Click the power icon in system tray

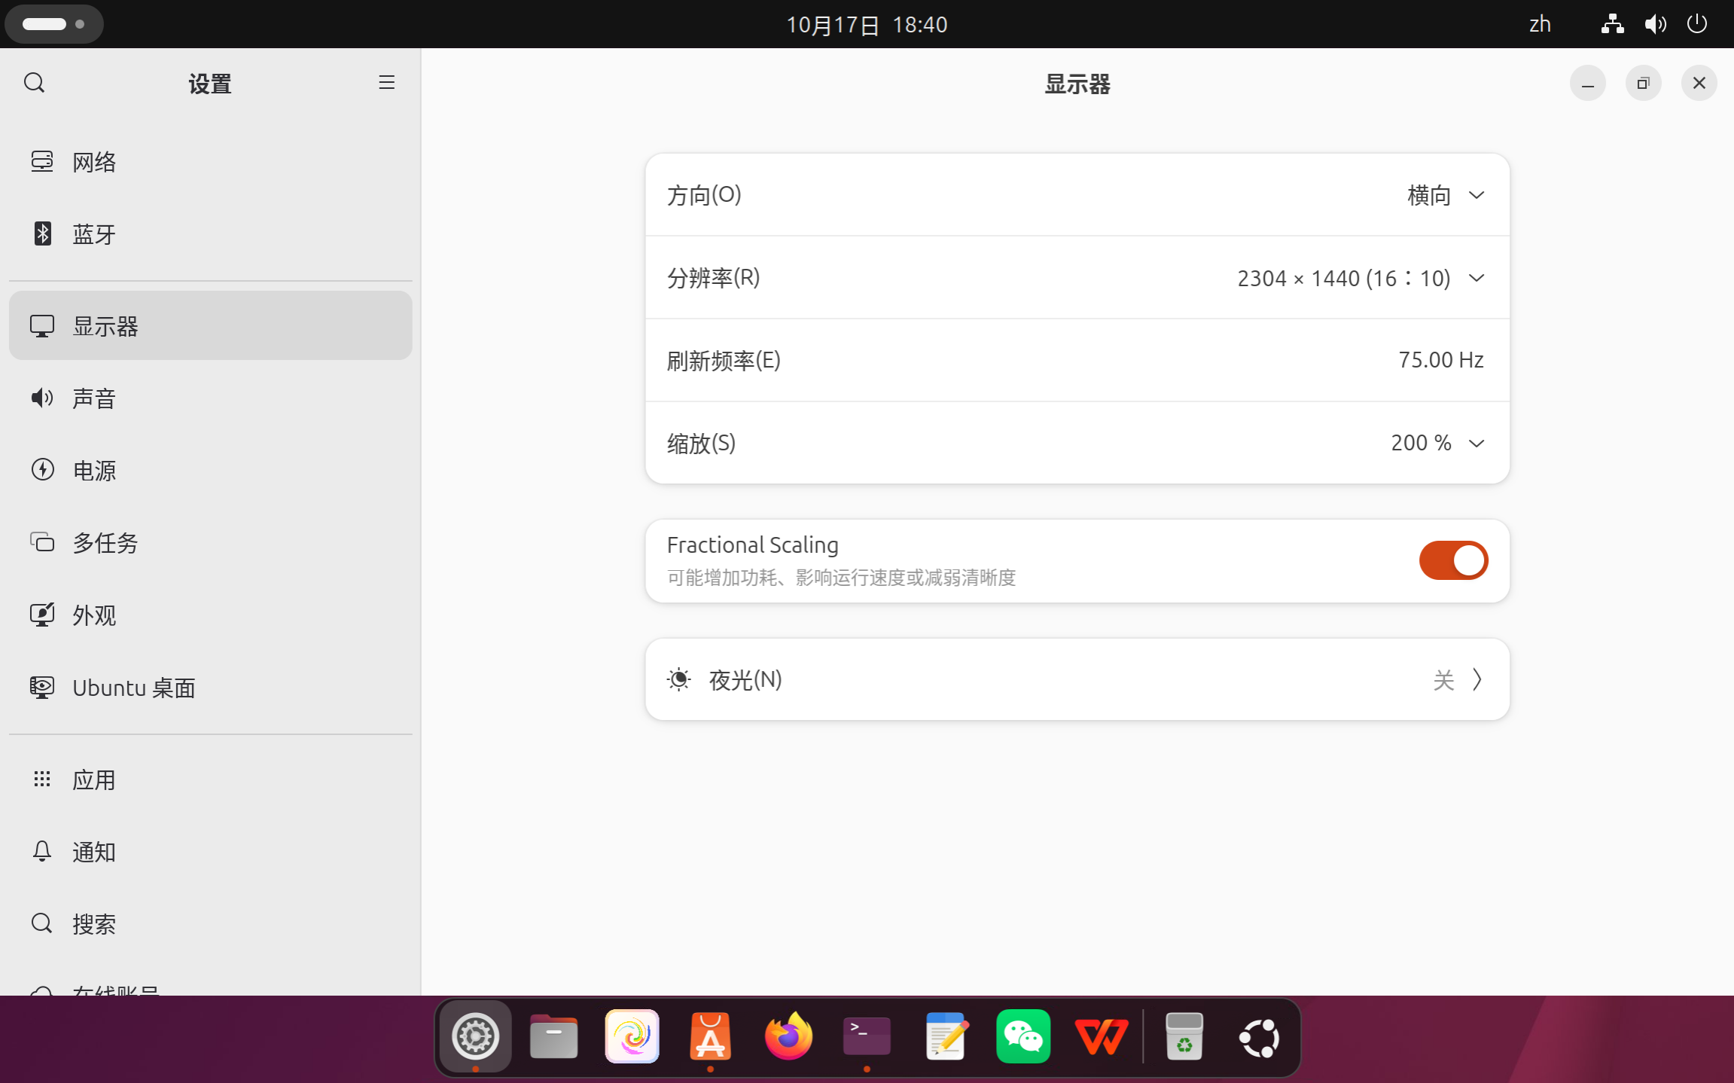tap(1697, 24)
